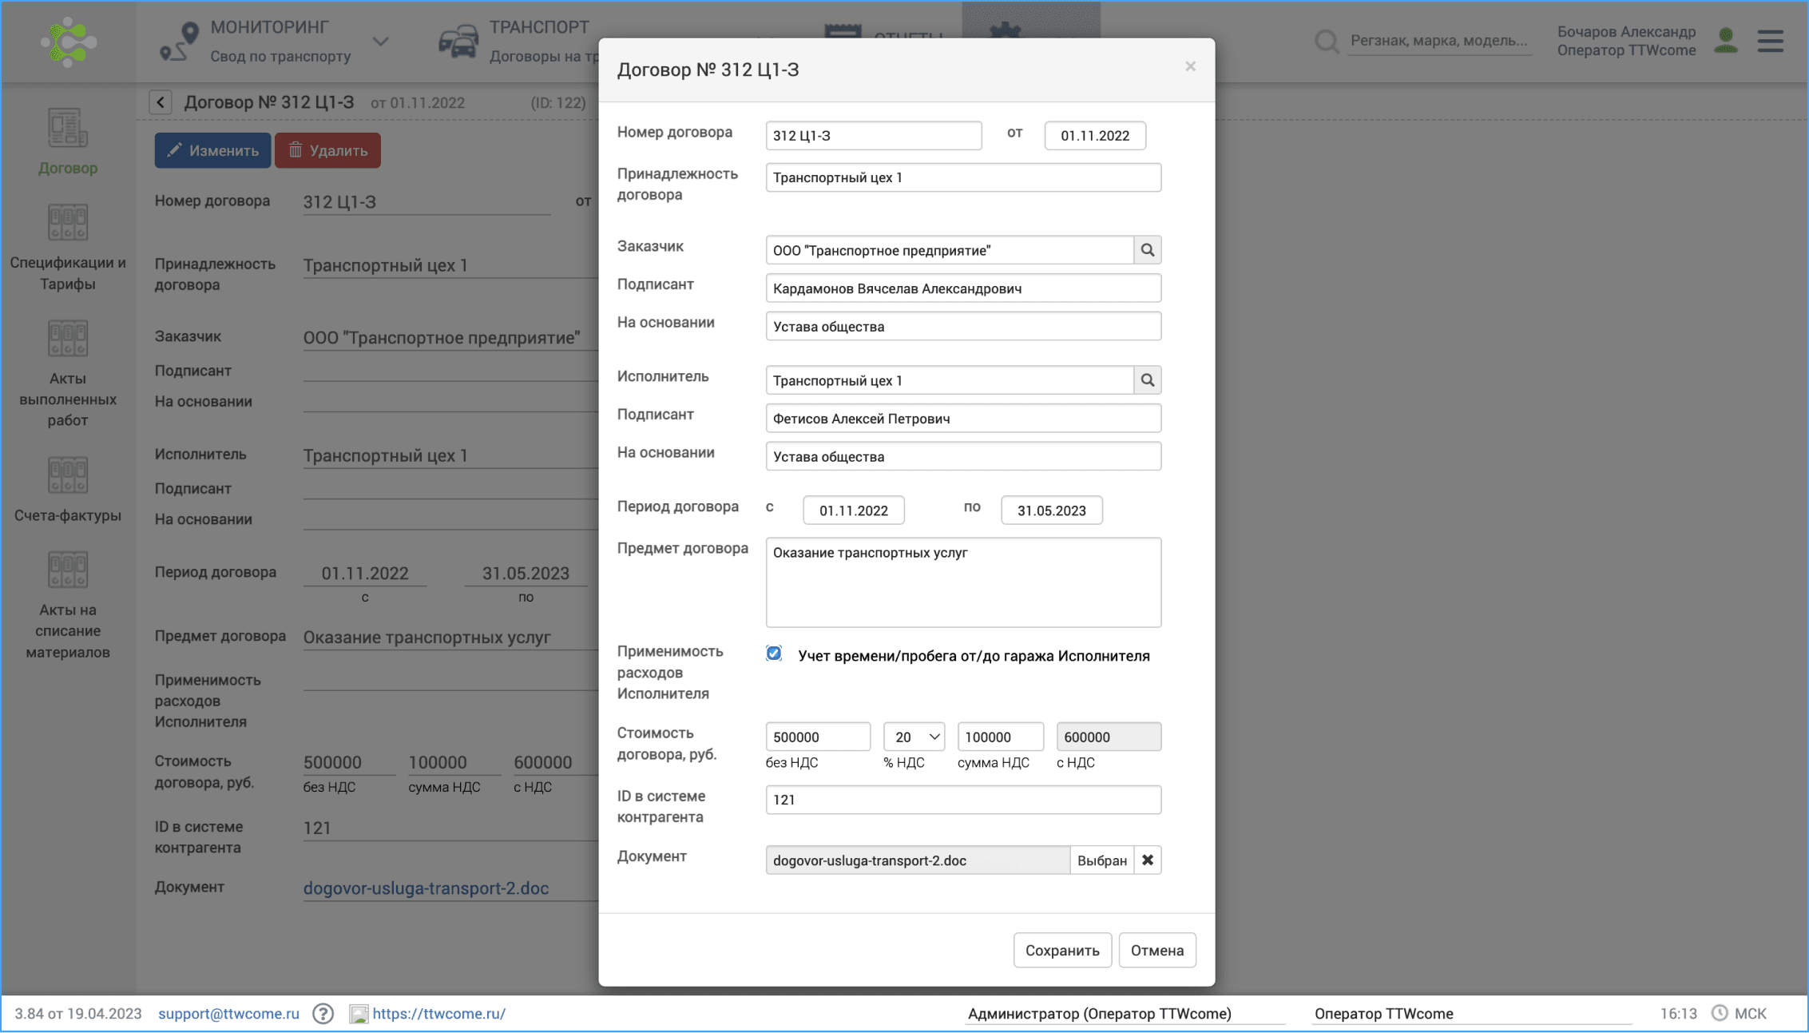Open the user profile icon for Бочаров Александр
Screen dimensions: 1809x1033
1726,42
